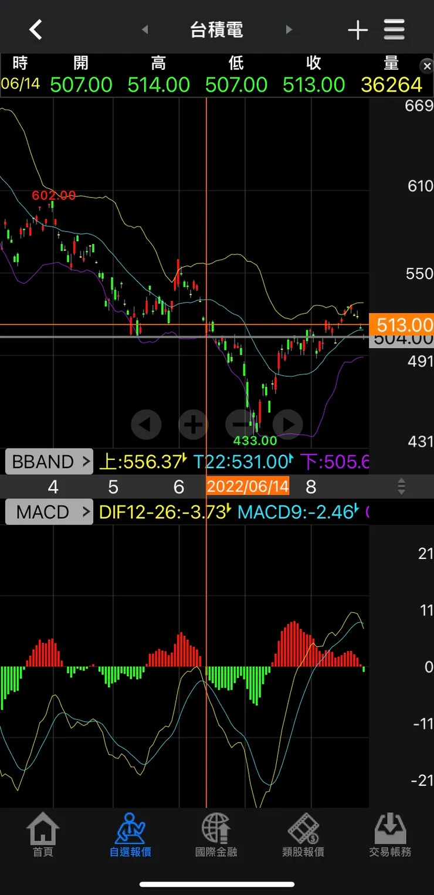The image size is (434, 895).
Task: Open 自選報價 watchlist tab
Action: (130, 835)
